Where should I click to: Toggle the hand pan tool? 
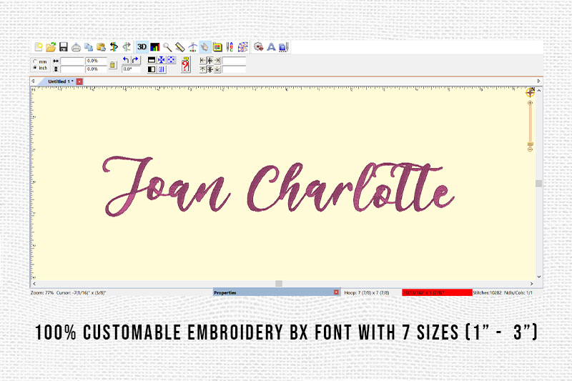[205, 47]
